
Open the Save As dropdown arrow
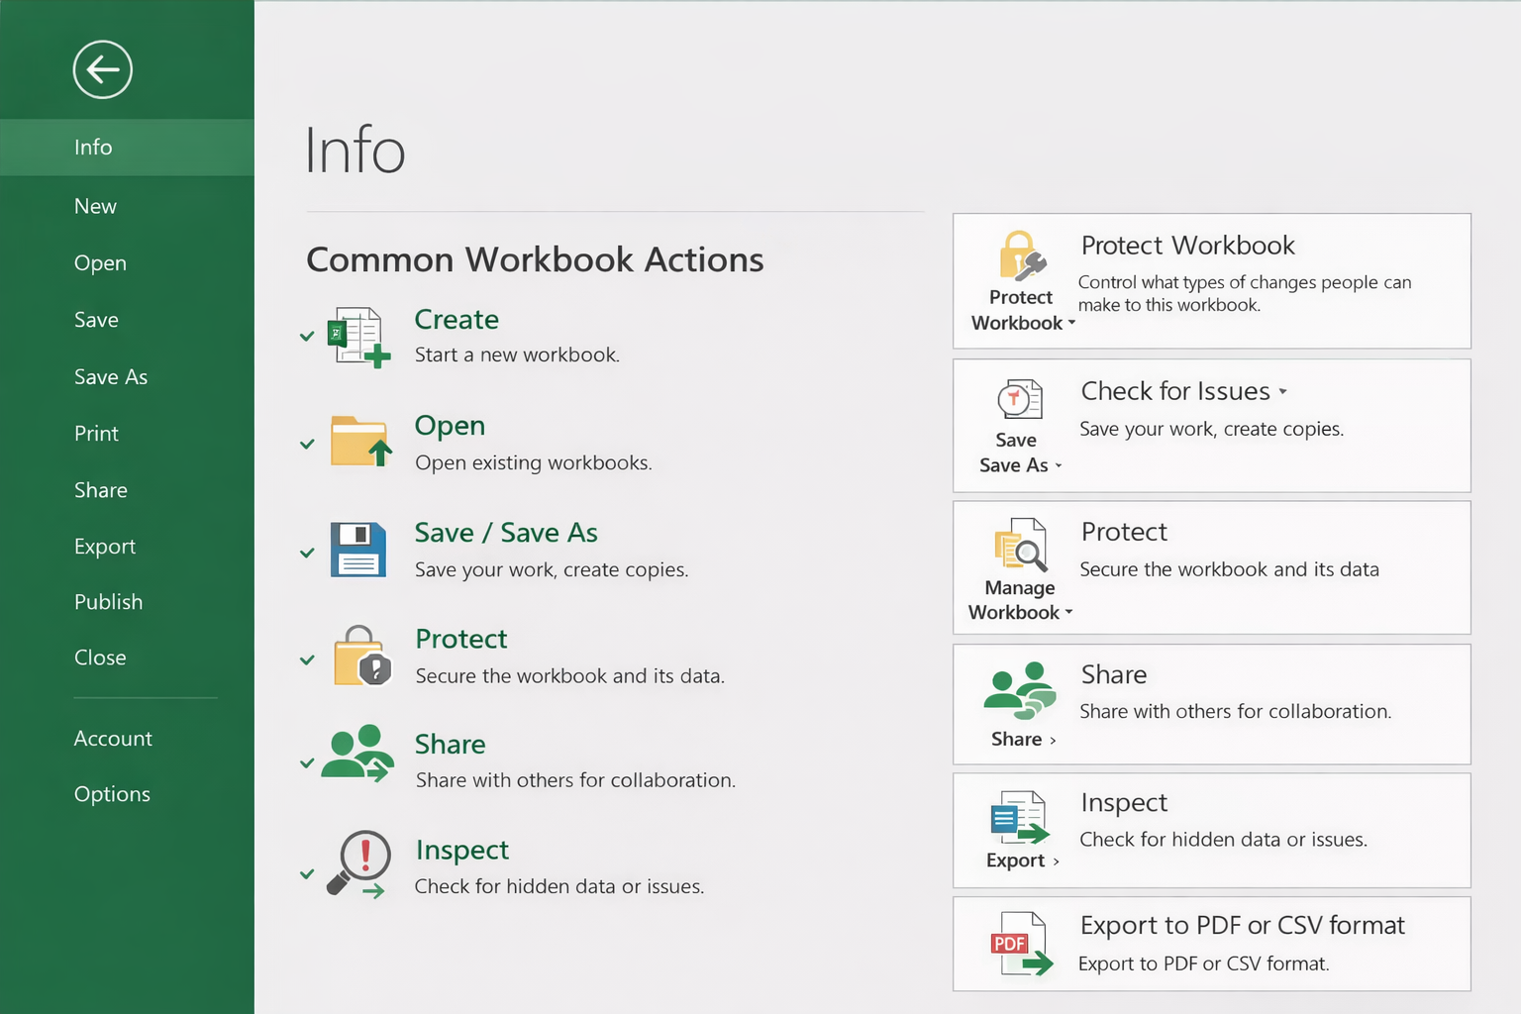(x=1059, y=465)
